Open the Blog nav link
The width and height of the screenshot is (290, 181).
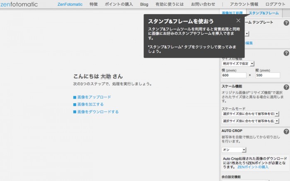point(144,4)
